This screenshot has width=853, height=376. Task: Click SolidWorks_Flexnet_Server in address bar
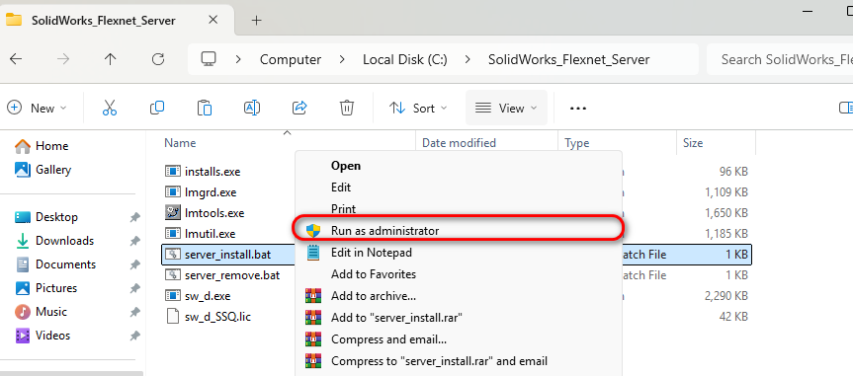568,59
